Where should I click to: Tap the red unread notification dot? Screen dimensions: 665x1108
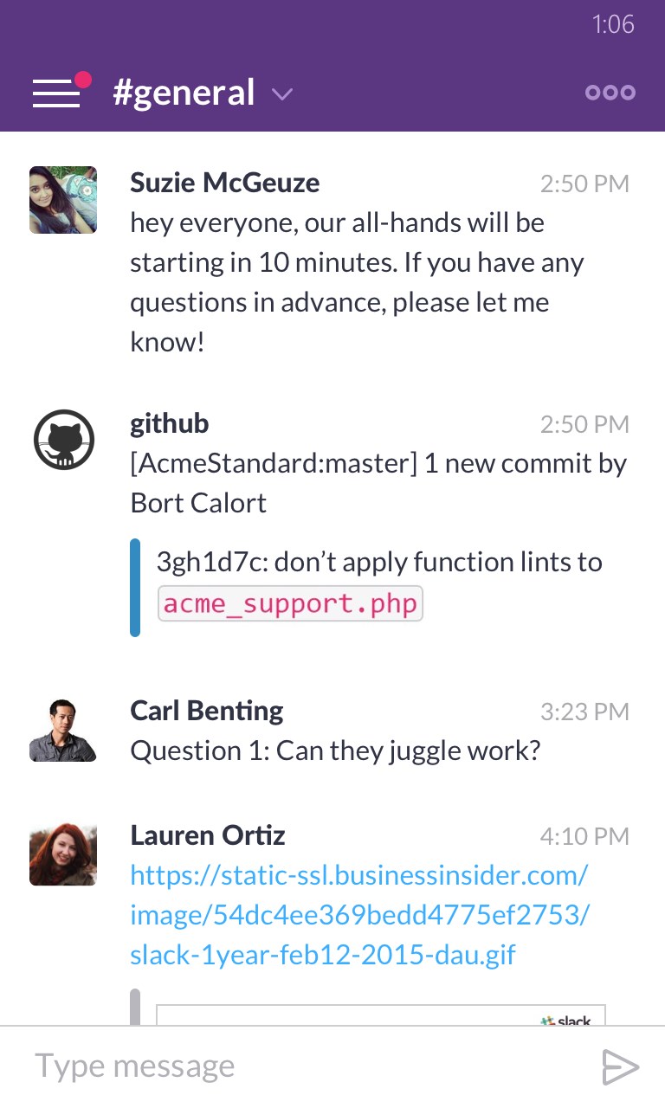(x=83, y=80)
